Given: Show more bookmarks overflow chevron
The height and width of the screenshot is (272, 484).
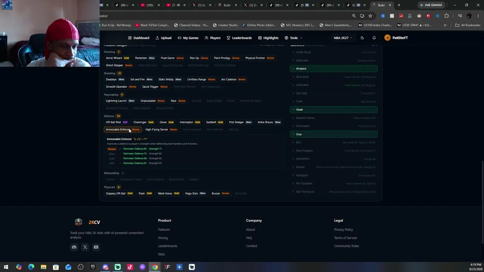Looking at the screenshot, I should click(445, 25).
